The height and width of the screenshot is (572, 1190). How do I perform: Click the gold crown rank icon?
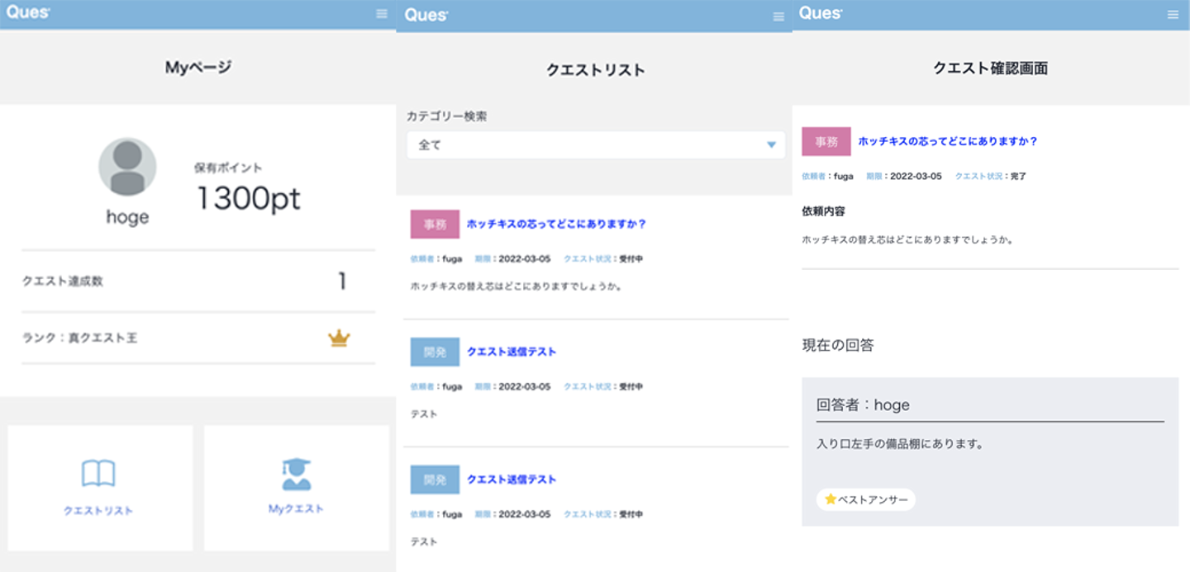(x=339, y=338)
